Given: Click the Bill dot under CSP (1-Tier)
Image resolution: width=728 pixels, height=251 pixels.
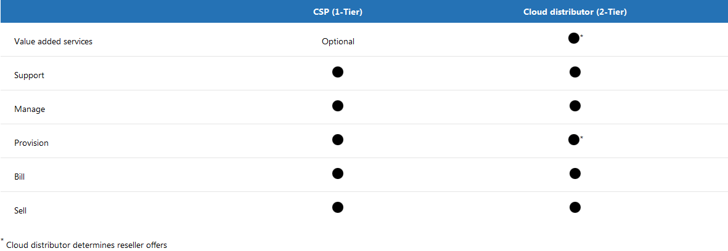Looking at the screenshot, I should (337, 173).
